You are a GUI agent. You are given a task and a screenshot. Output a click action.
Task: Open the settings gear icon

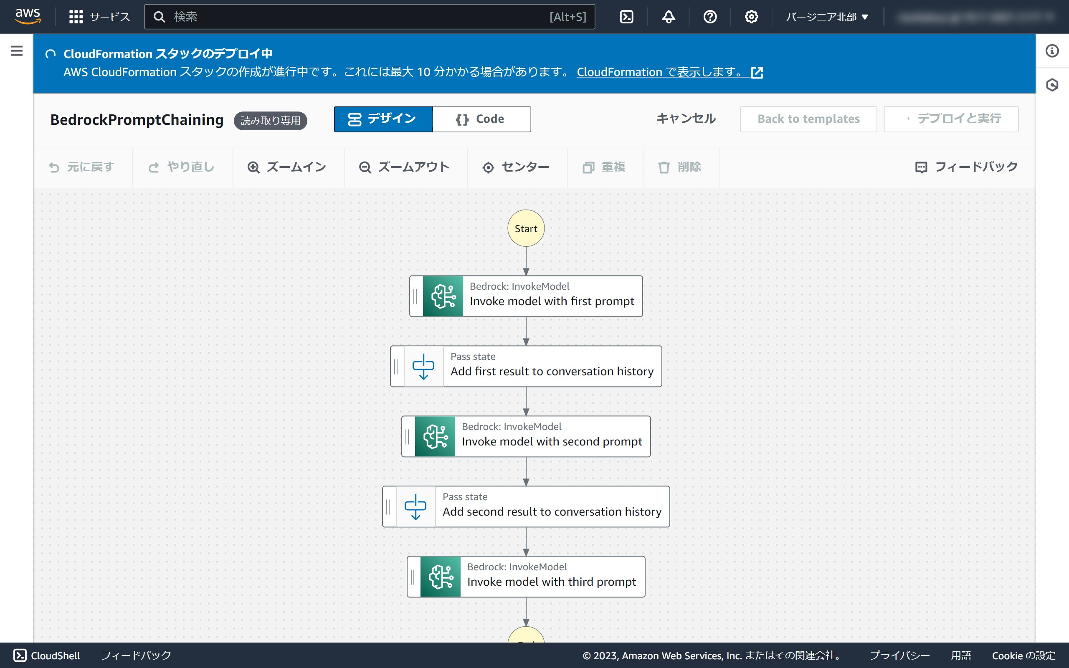(x=751, y=17)
